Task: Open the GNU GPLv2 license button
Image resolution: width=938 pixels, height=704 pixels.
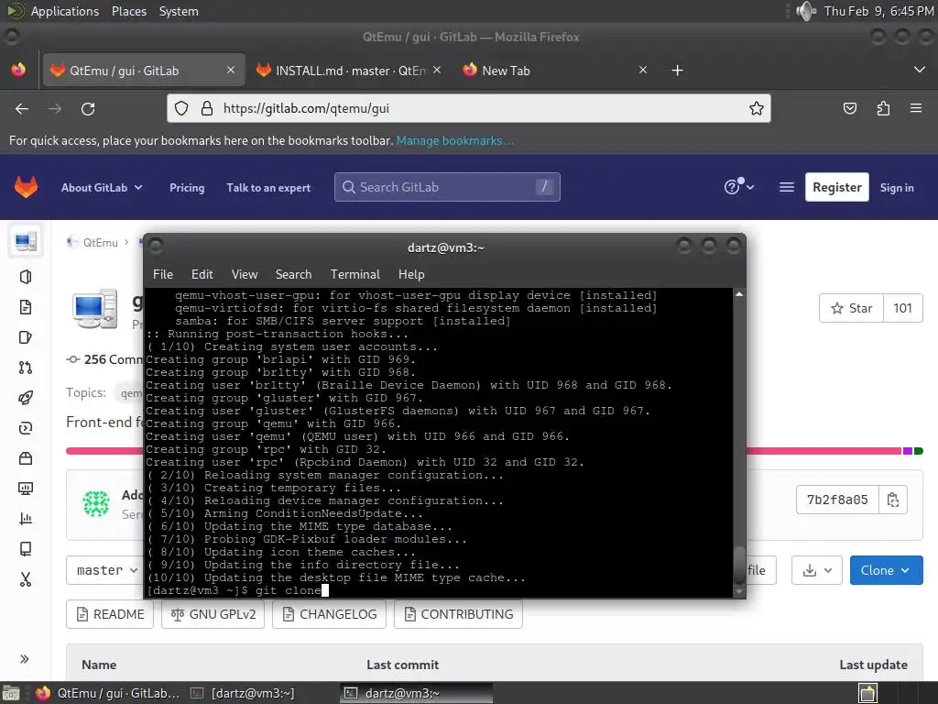Action: point(213,614)
